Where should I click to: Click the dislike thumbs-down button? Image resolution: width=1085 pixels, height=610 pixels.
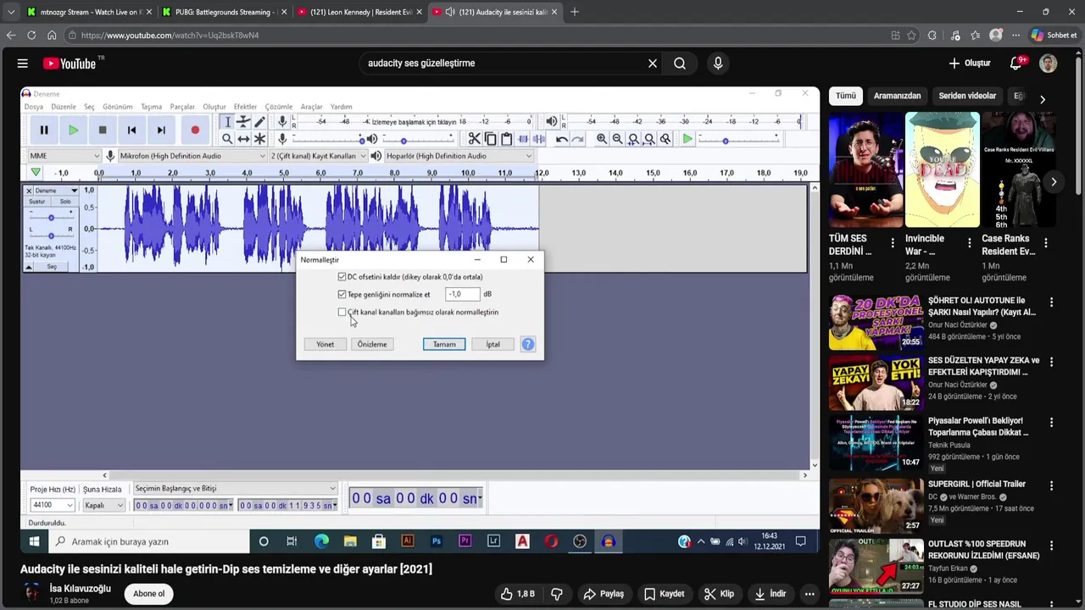(x=557, y=594)
